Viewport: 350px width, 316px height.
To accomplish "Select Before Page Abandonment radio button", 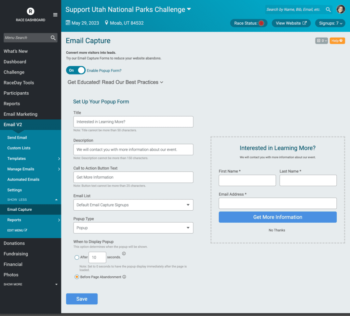I will [77, 277].
